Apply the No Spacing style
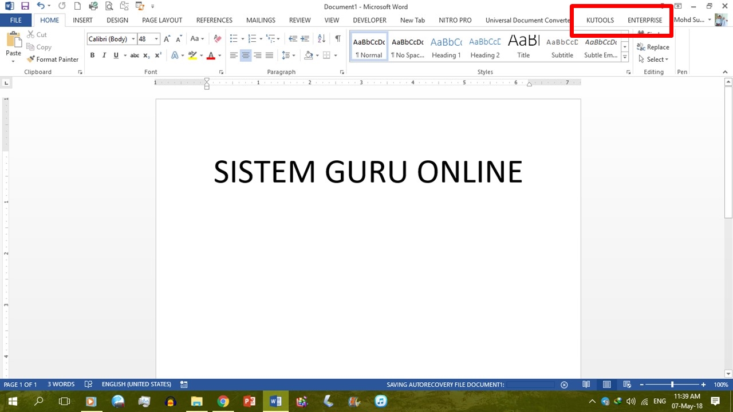The width and height of the screenshot is (733, 412). click(x=408, y=47)
